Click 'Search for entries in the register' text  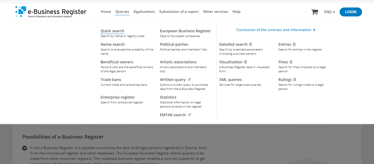(x=300, y=50)
